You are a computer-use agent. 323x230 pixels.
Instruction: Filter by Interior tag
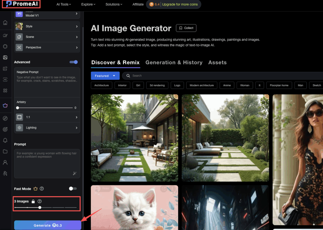point(122,85)
